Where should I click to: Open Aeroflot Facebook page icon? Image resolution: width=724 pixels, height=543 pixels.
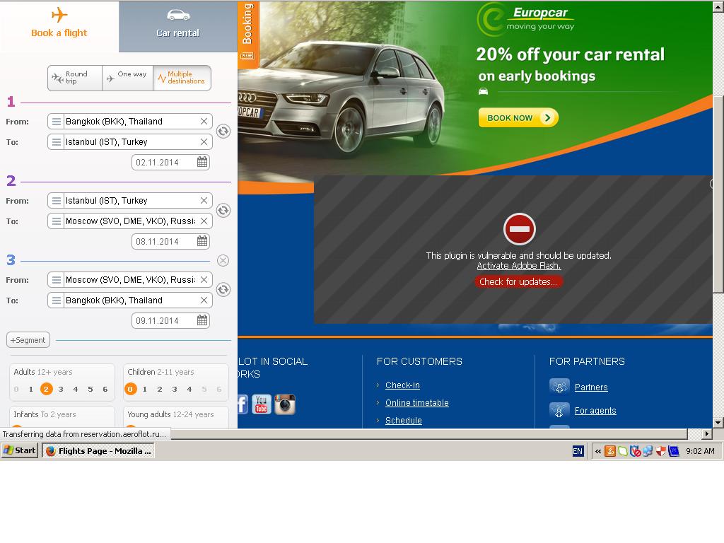click(x=243, y=404)
